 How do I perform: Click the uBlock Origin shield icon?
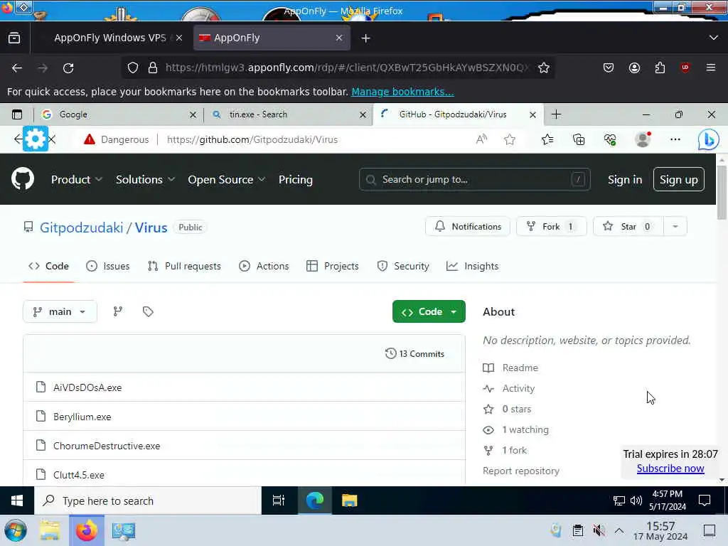tap(685, 68)
